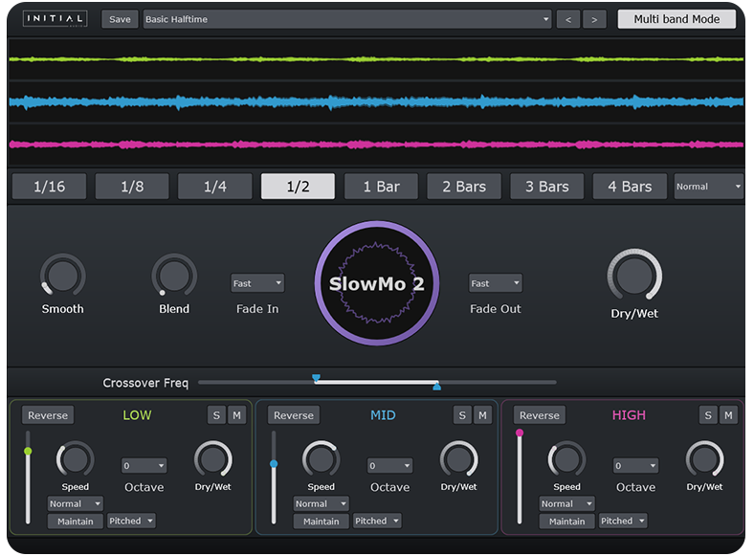Click the Save preset button

tap(121, 19)
